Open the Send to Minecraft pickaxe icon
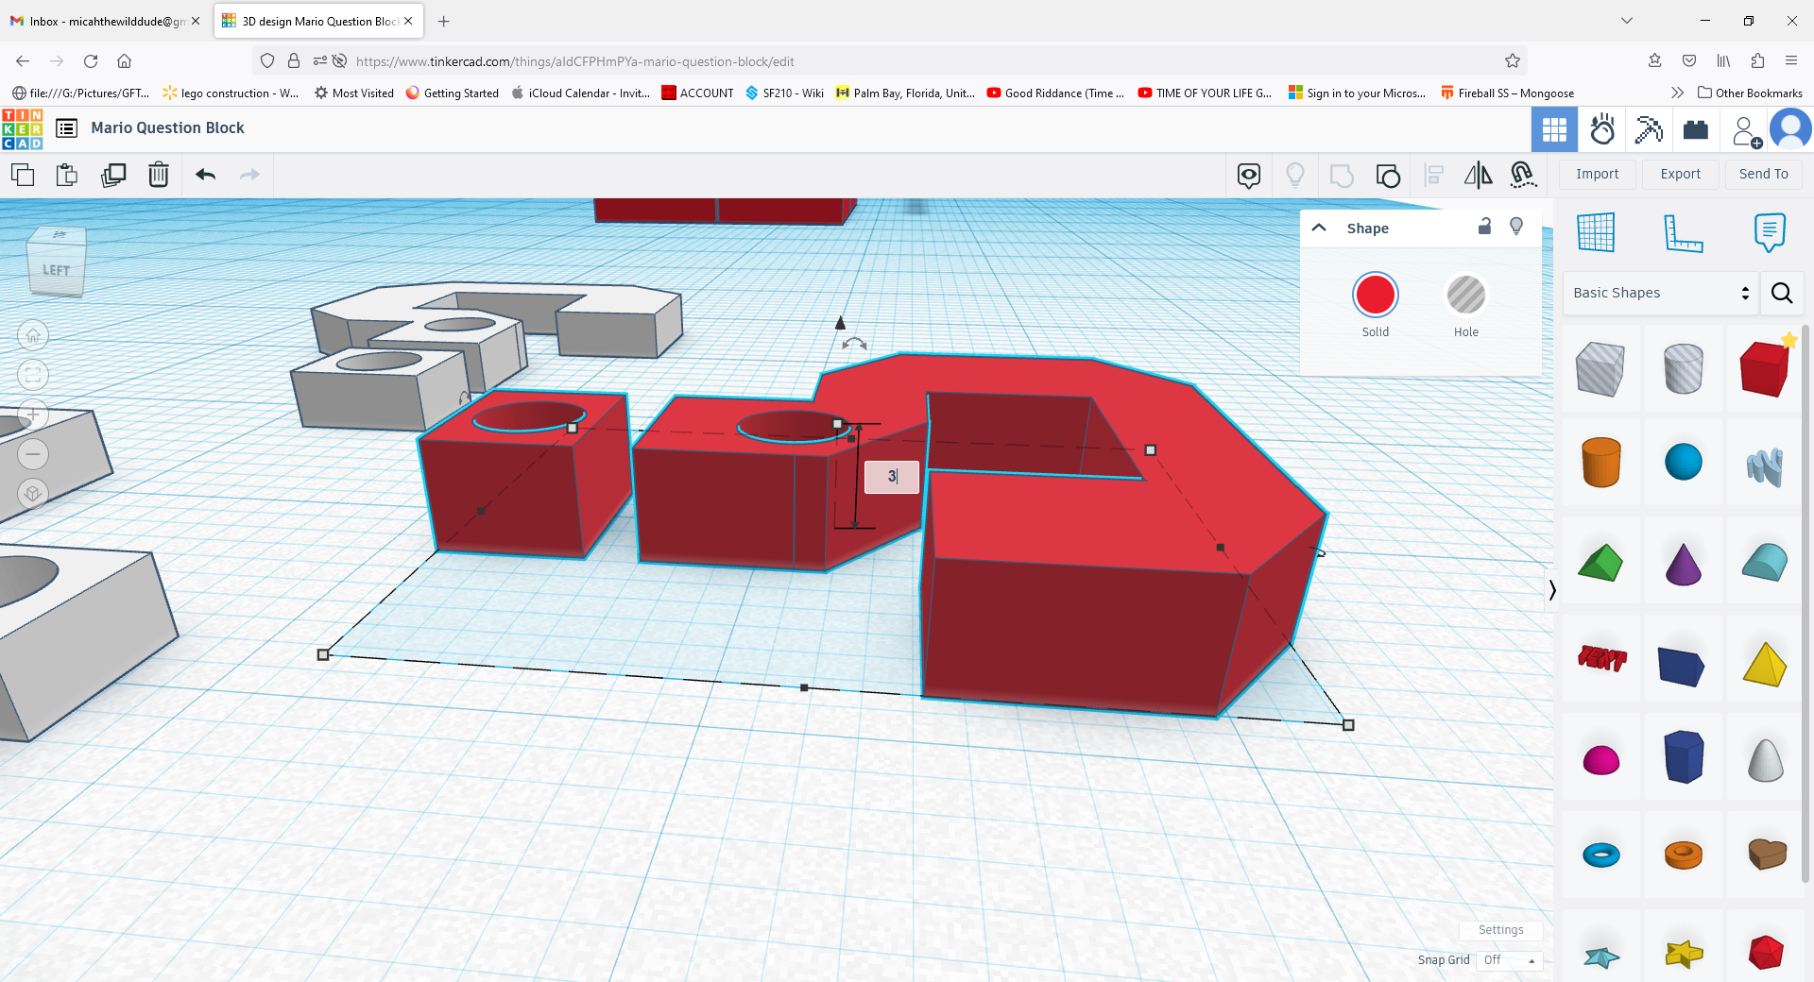This screenshot has height=982, width=1814. (x=1649, y=129)
